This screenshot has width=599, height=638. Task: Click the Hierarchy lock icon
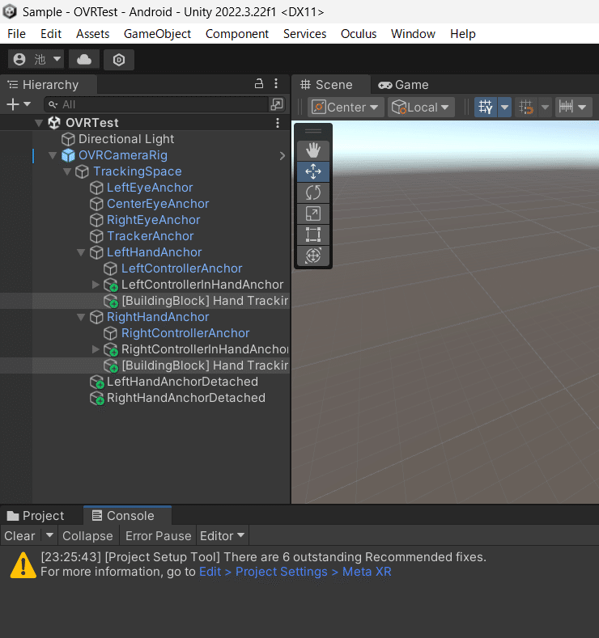click(258, 84)
